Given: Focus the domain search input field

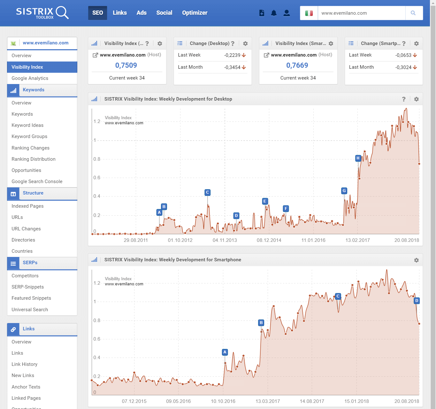Looking at the screenshot, I should tap(362, 13).
